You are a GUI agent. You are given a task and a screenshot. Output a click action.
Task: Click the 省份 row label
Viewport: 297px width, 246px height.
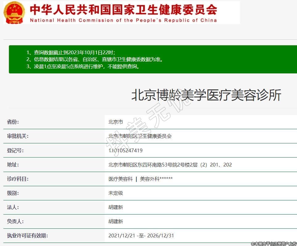(x=13, y=122)
